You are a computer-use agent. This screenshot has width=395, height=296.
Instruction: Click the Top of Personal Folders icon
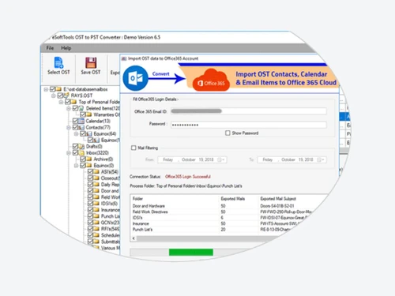[x=74, y=102]
